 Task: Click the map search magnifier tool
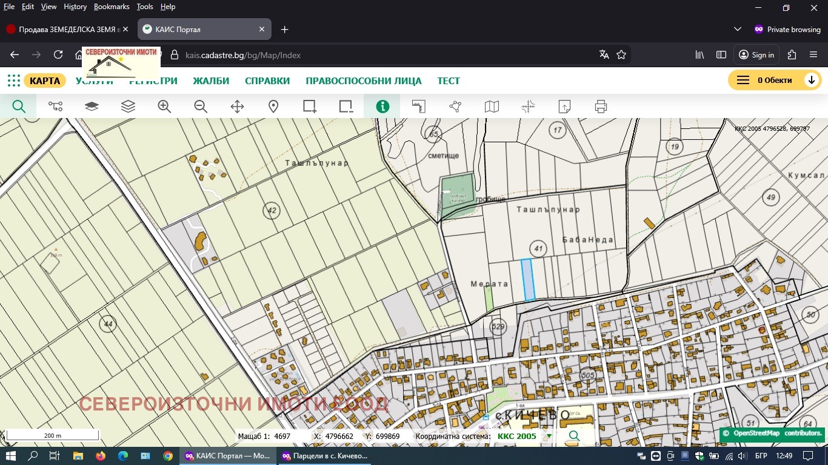pos(19,107)
